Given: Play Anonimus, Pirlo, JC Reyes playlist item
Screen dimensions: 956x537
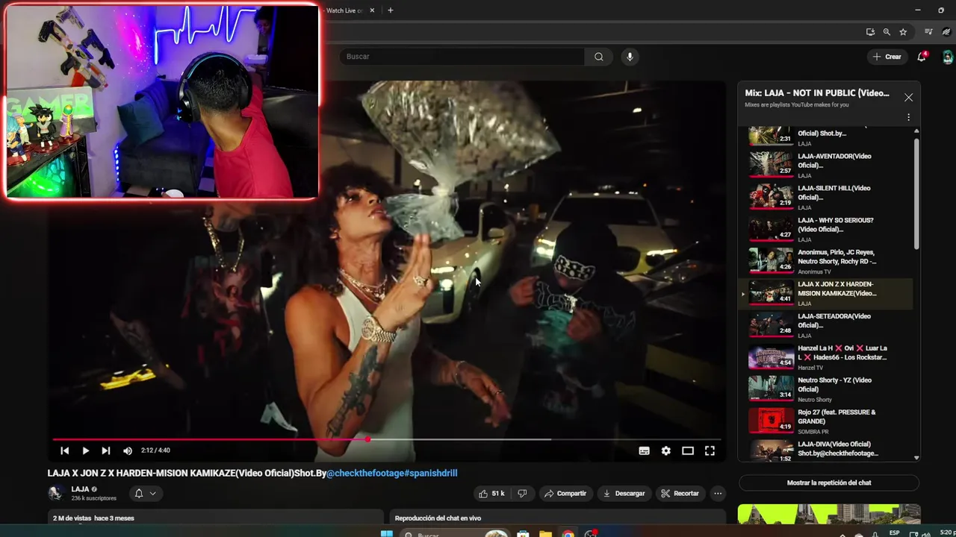Looking at the screenshot, I should [827, 261].
